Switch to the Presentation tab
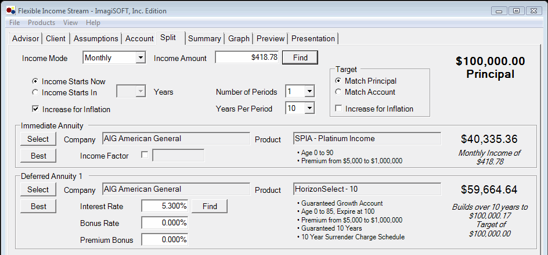548x255 pixels. tap(313, 38)
